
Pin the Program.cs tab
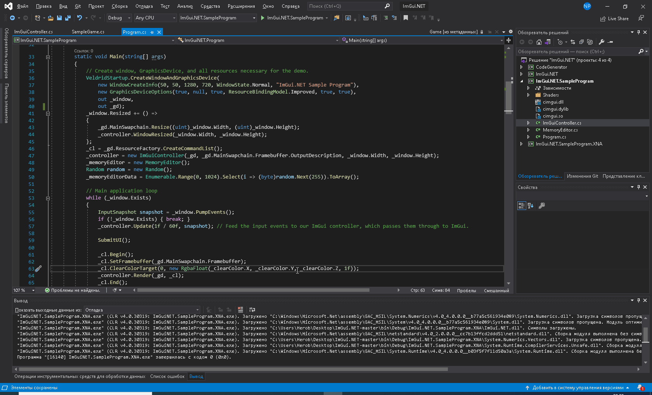click(152, 32)
